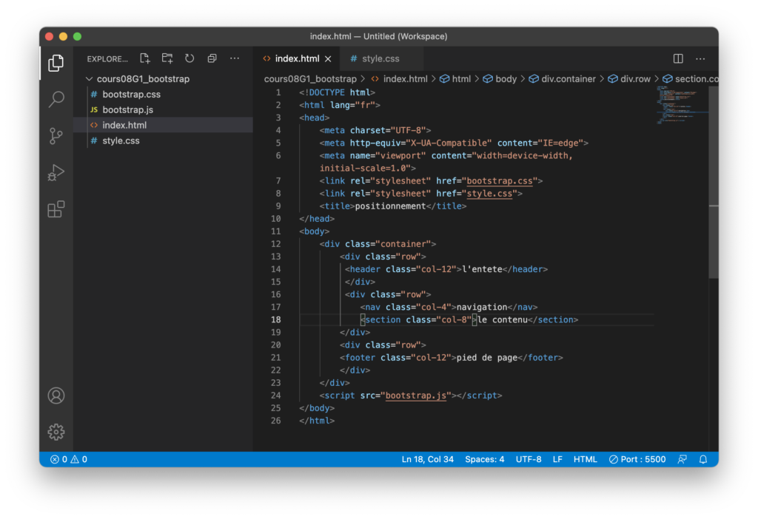This screenshot has height=519, width=758.
Task: Click the New Folder icon in Explorer
Action: (x=167, y=58)
